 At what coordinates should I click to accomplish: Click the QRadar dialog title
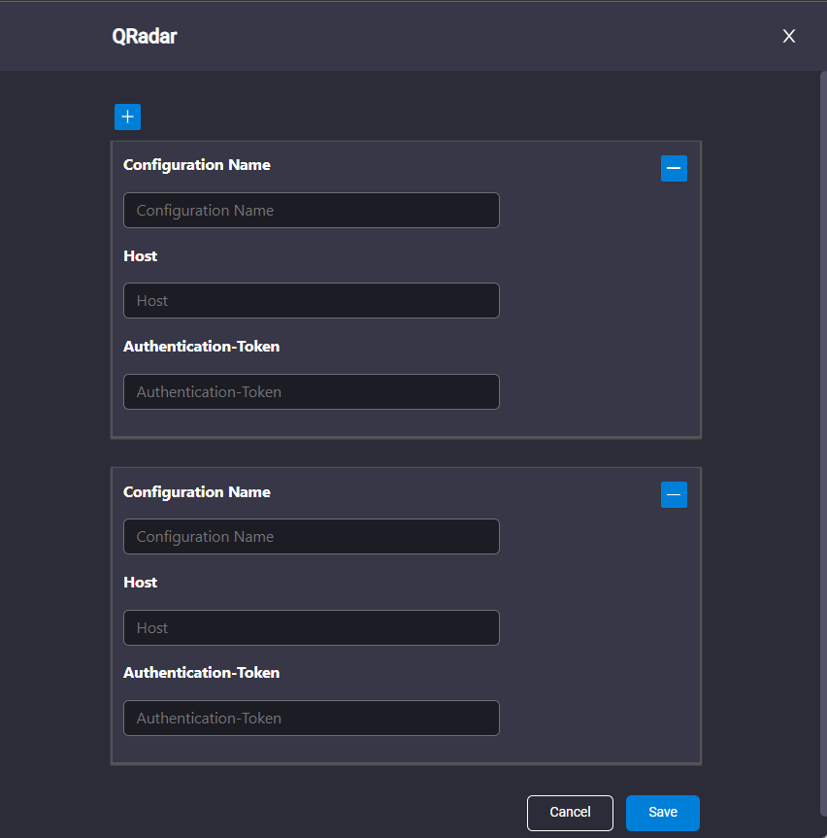[145, 36]
